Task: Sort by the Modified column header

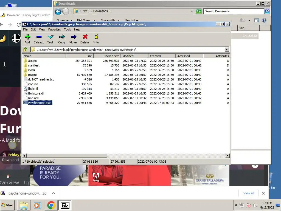Action: (134, 56)
